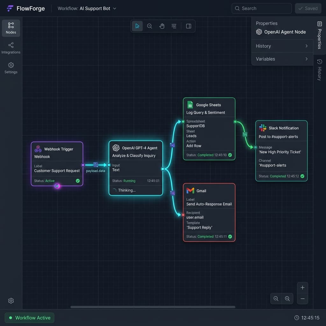Click the bottom-right zoom-out magnifier button
The width and height of the screenshot is (326, 326).
pos(276,299)
